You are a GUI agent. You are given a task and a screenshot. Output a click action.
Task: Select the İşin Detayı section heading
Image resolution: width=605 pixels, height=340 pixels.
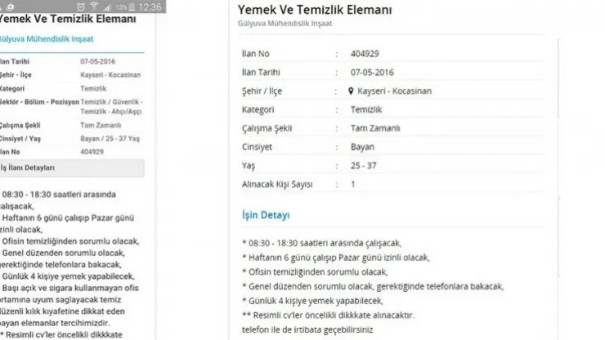click(267, 215)
